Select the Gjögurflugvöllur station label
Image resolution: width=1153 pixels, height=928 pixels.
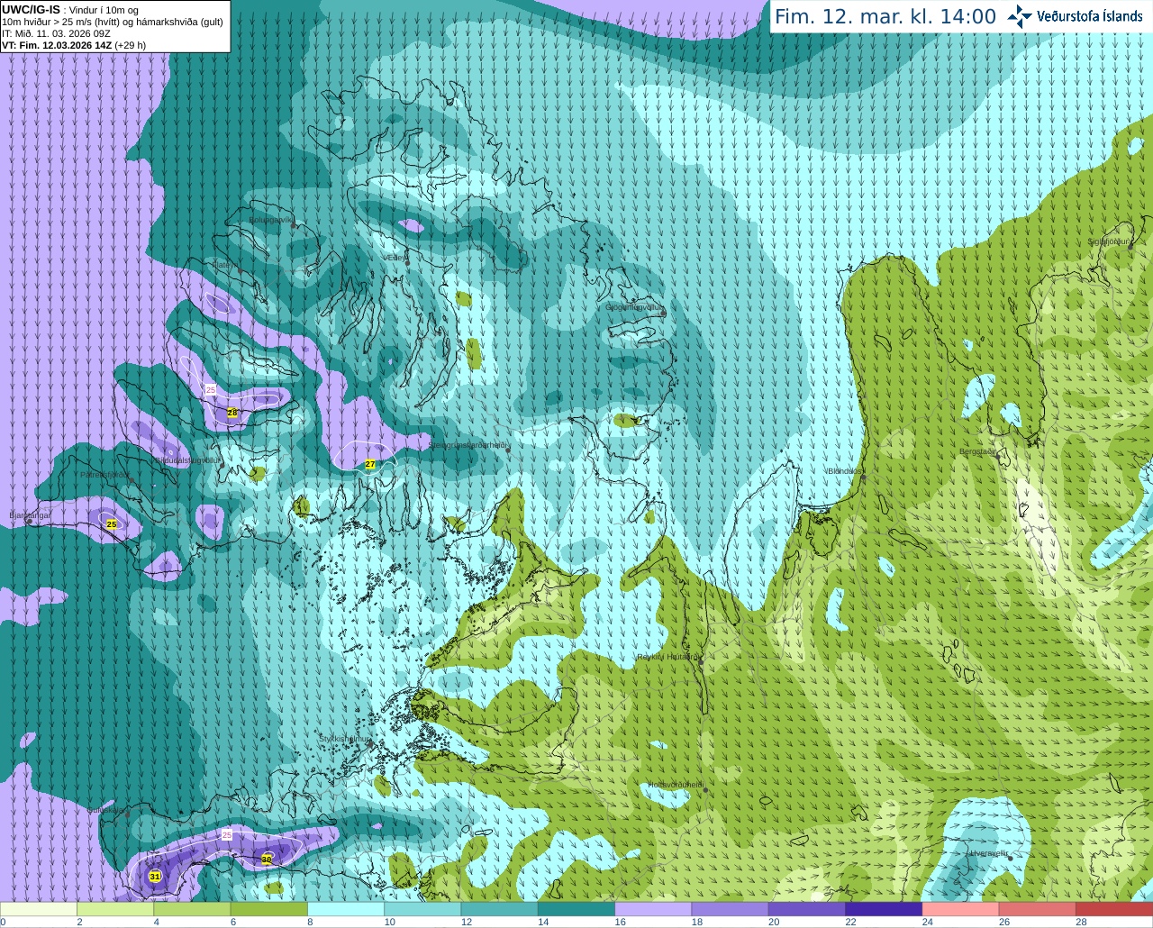[x=634, y=307]
